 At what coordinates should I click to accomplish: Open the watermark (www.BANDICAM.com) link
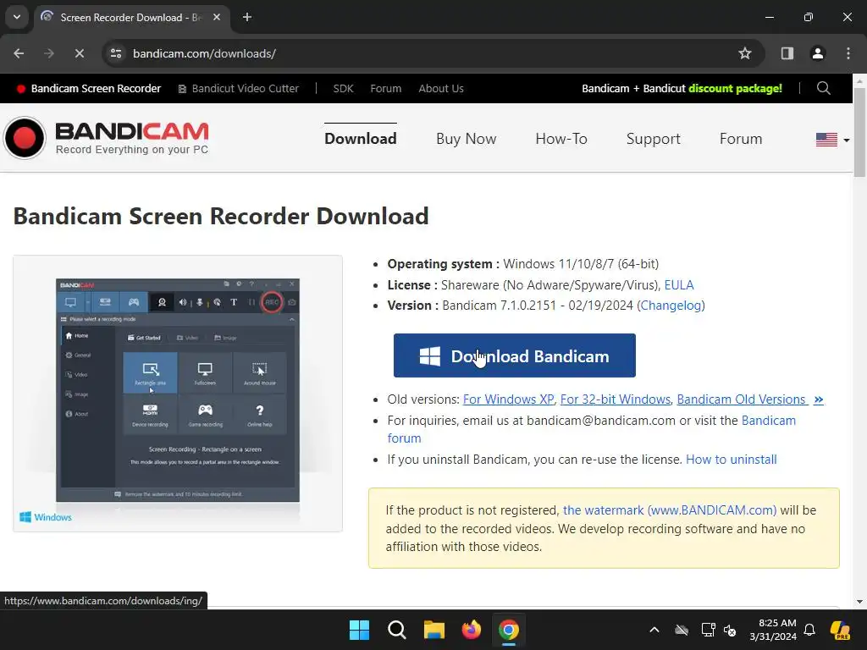click(x=669, y=510)
